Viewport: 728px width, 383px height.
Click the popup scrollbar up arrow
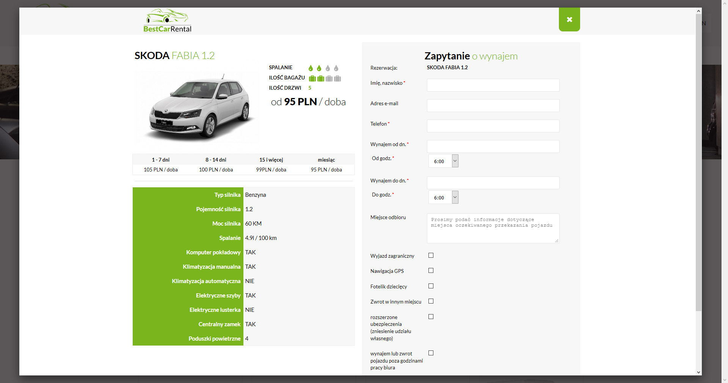point(698,11)
